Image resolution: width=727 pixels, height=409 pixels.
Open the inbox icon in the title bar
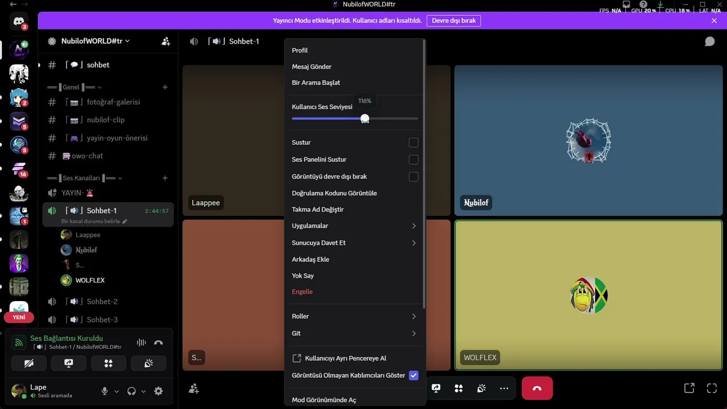click(x=626, y=5)
